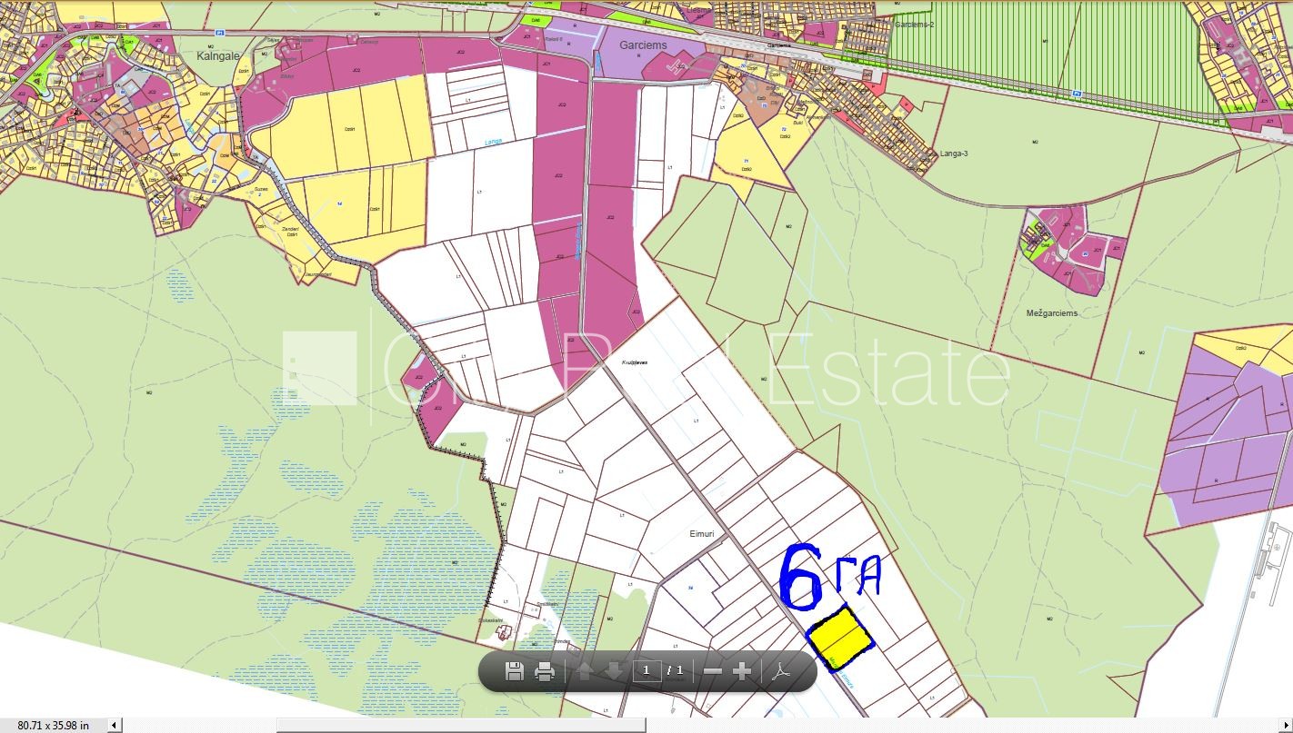The height and width of the screenshot is (733, 1293).
Task: Zoom out using the minus icon
Action: [x=714, y=671]
